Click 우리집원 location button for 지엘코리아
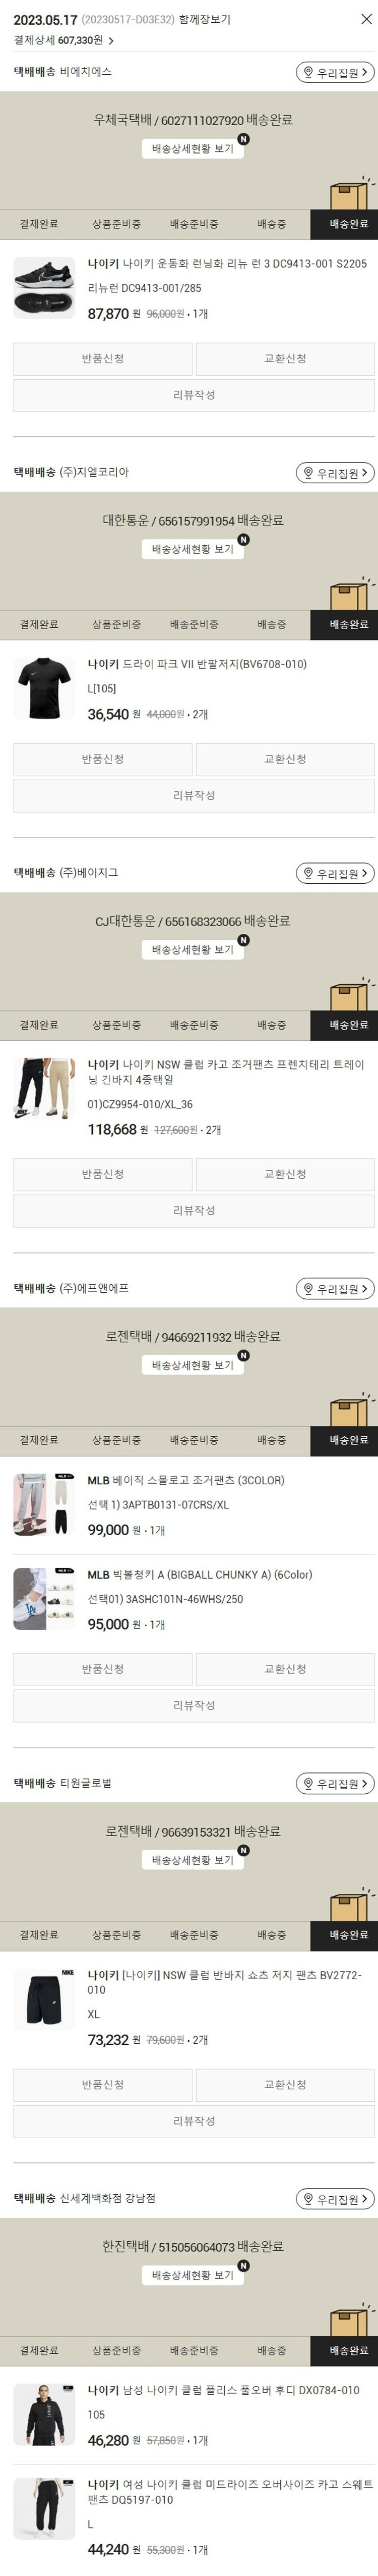The width and height of the screenshot is (378, 2576). coord(335,473)
